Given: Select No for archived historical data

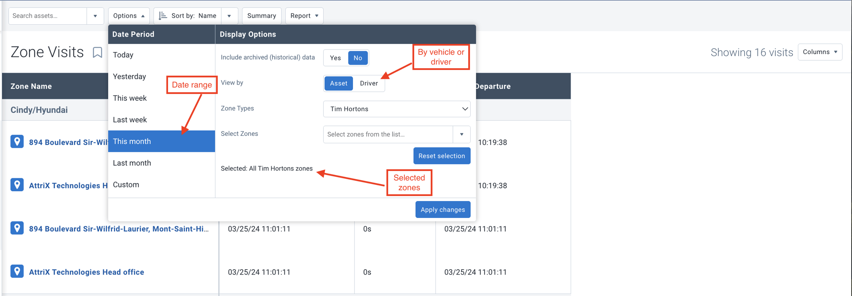Looking at the screenshot, I should 358,58.
